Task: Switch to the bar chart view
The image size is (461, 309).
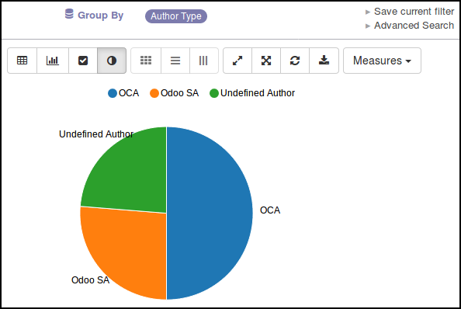Action: [x=53, y=61]
